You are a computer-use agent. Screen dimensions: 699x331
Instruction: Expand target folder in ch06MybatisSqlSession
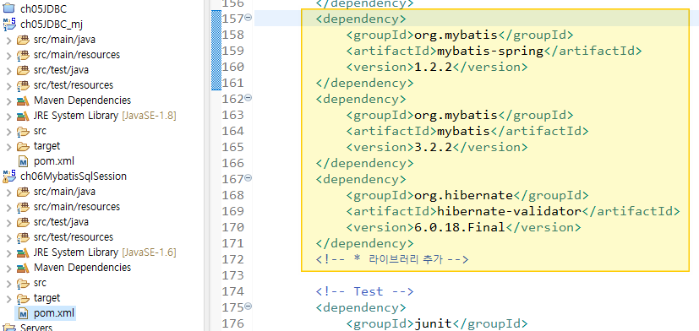(9, 298)
